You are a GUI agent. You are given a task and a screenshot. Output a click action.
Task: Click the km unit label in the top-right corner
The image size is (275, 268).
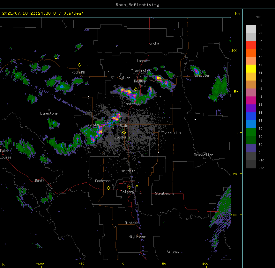pyautogui.click(x=237, y=13)
